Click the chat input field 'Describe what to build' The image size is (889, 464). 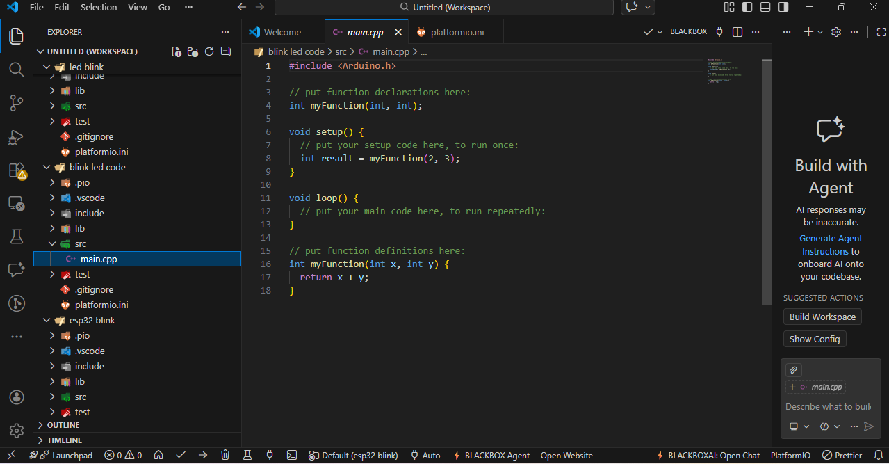click(x=827, y=406)
